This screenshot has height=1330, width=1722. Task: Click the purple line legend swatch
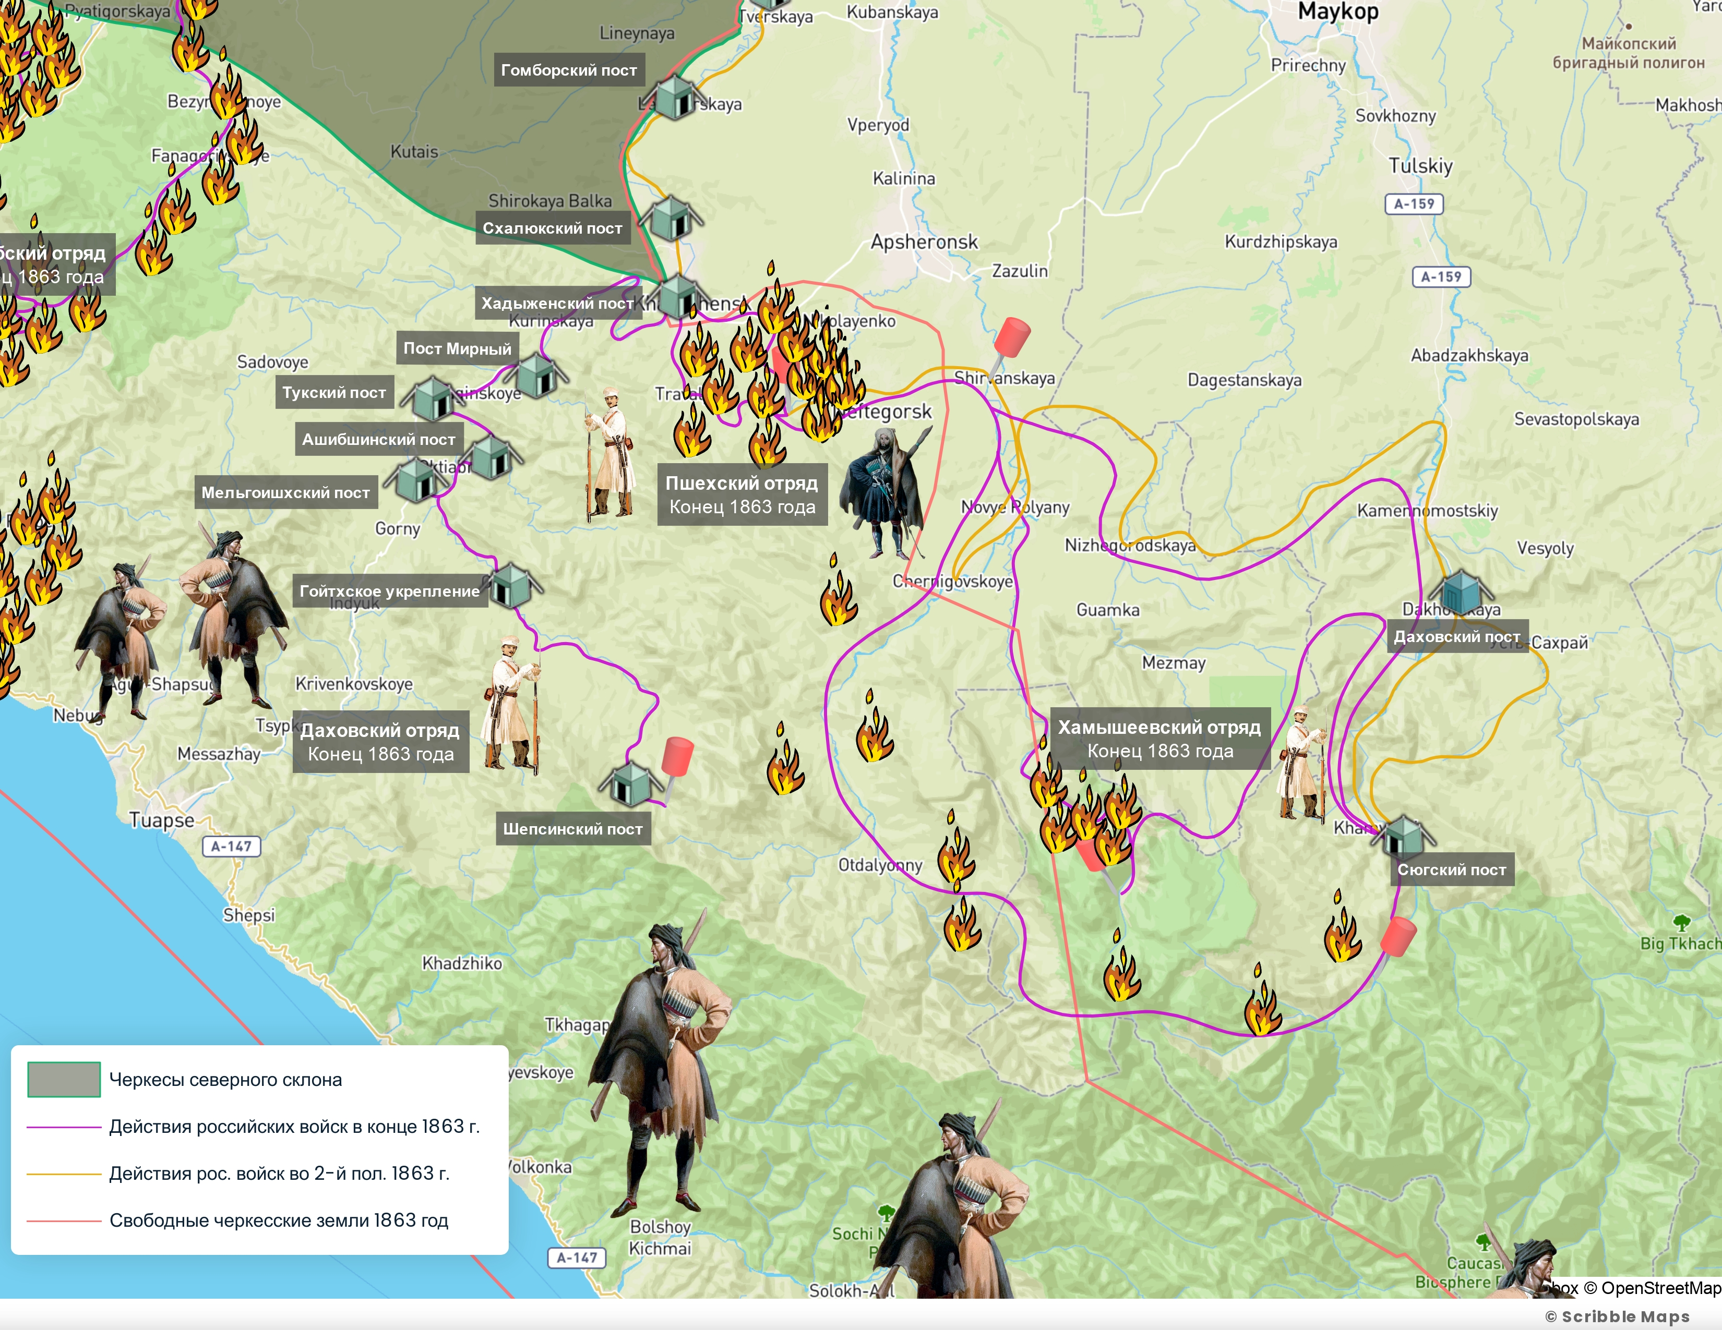click(x=64, y=1127)
